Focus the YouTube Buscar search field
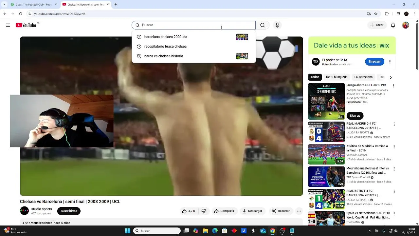Image resolution: width=419 pixels, height=236 pixels. pos(194,25)
